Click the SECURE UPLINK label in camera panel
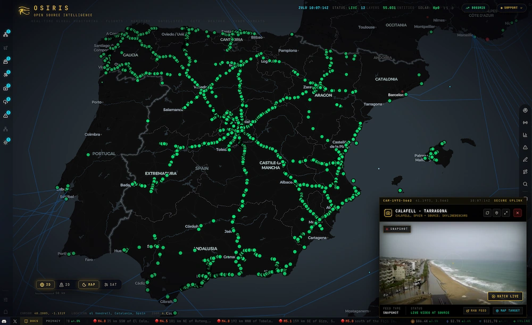 click(x=508, y=201)
